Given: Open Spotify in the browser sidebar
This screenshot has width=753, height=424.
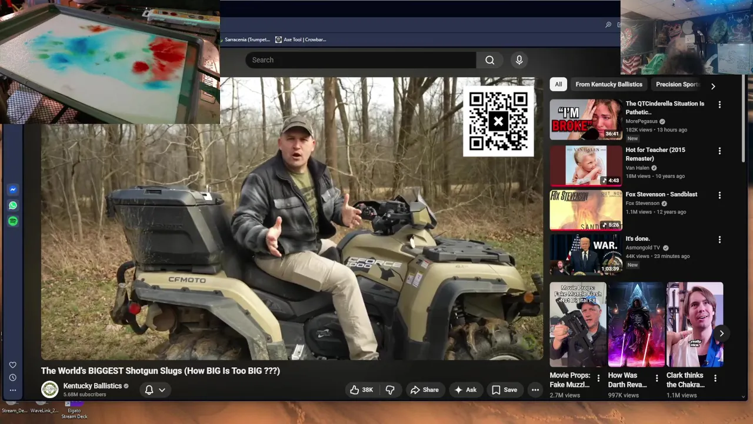Looking at the screenshot, I should pos(13,221).
